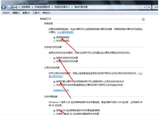Open recent pages dropdown beside Forward arrow
Image resolution: width=160 pixels, height=115 pixels.
[x=12, y=7]
